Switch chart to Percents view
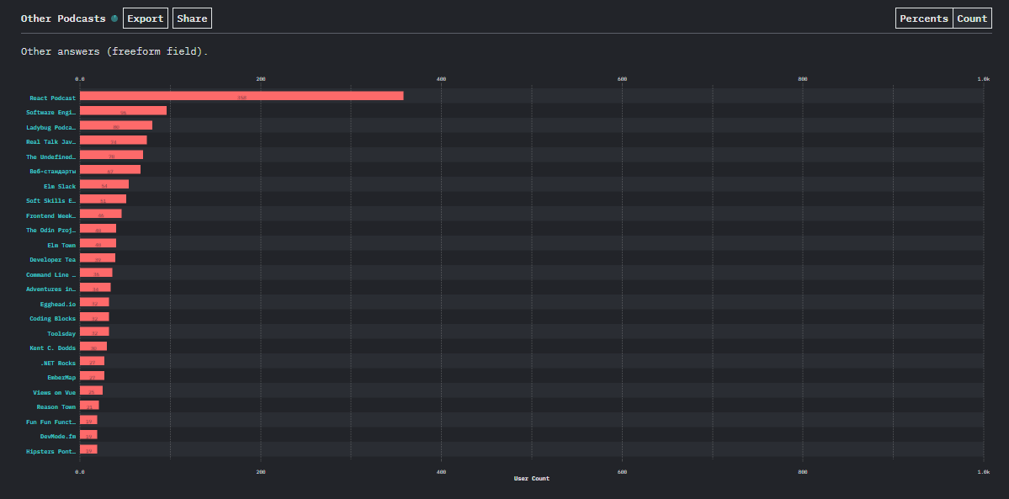This screenshot has width=1009, height=499. click(x=924, y=19)
